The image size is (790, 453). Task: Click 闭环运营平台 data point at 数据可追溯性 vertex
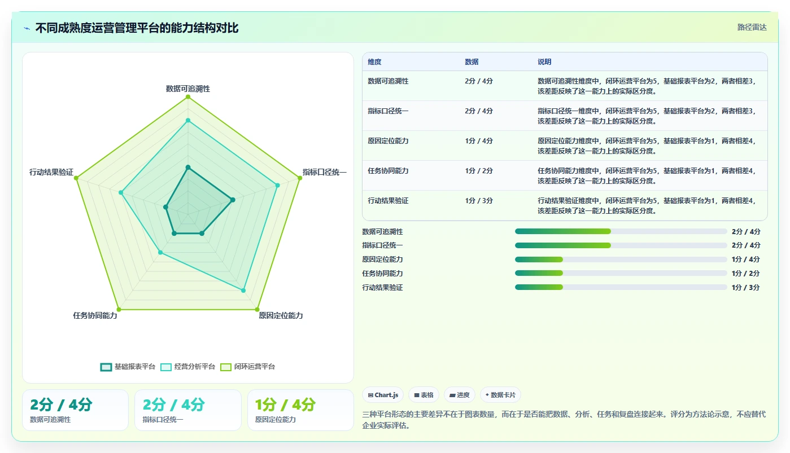coord(188,97)
